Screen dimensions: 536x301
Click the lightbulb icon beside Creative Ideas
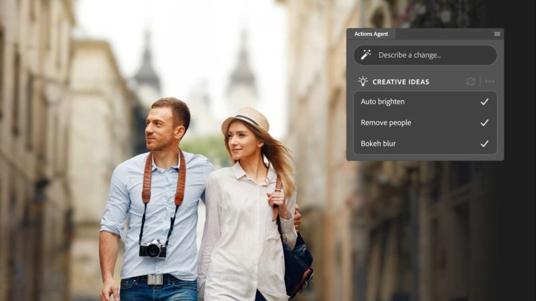coord(363,82)
